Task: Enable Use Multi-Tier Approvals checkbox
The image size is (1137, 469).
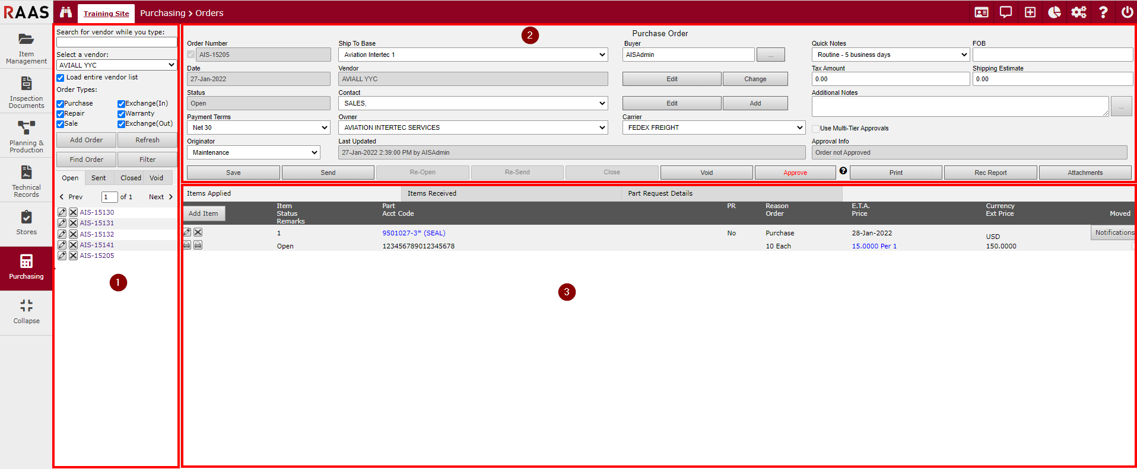Action: 816,129
